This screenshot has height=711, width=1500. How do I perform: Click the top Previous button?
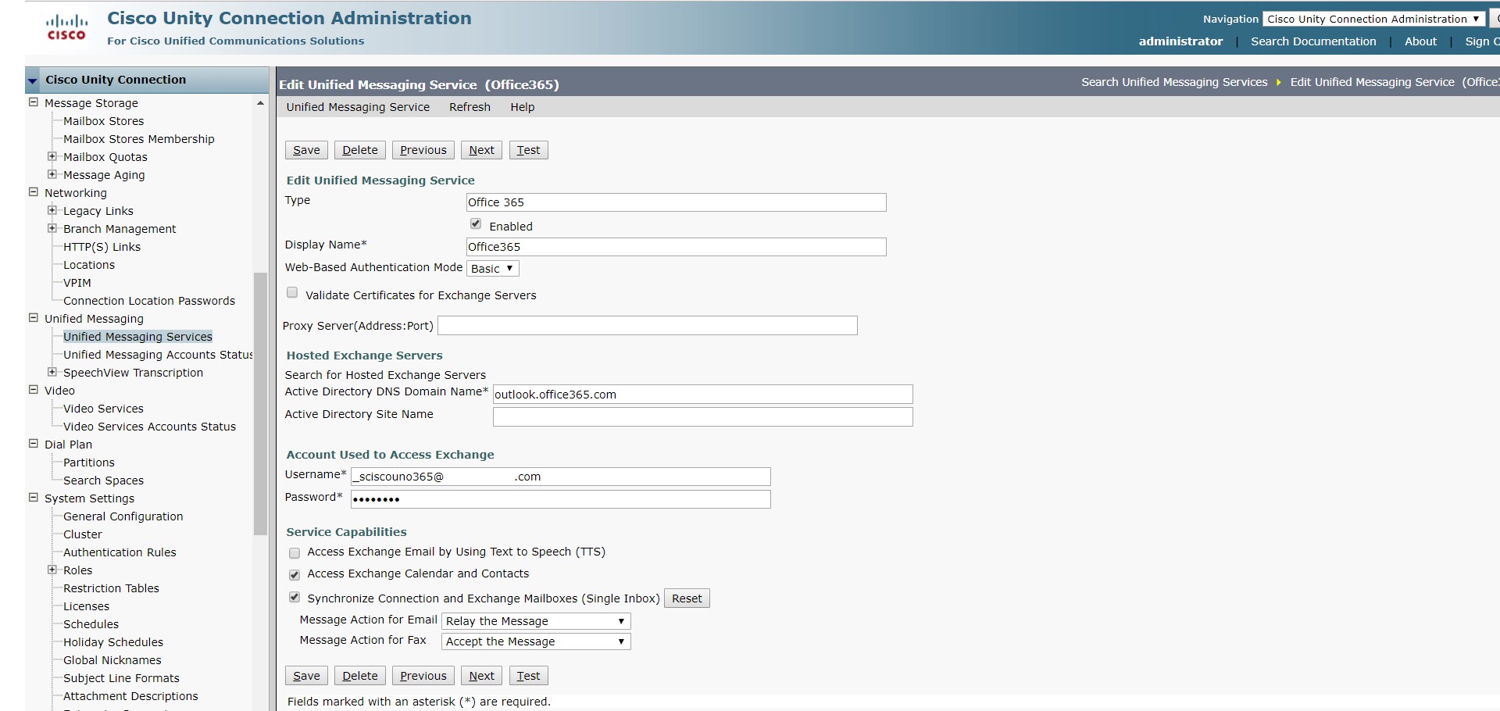coord(423,150)
